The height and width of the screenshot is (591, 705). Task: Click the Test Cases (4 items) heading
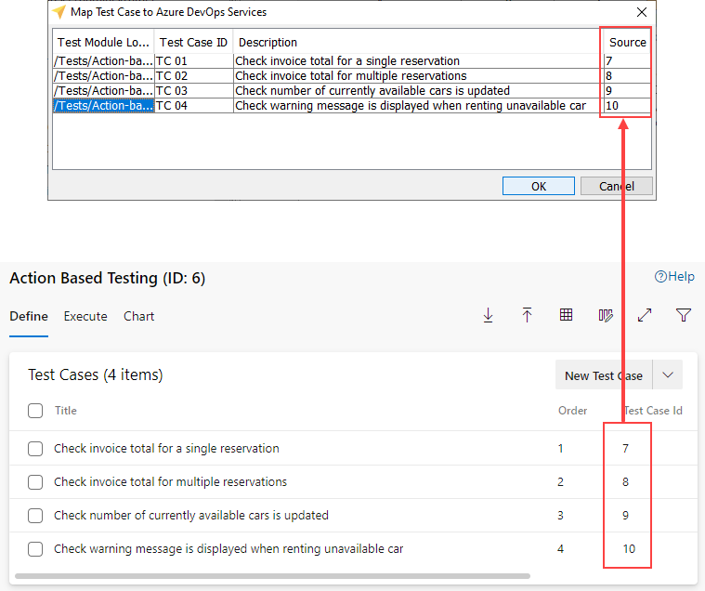click(96, 374)
